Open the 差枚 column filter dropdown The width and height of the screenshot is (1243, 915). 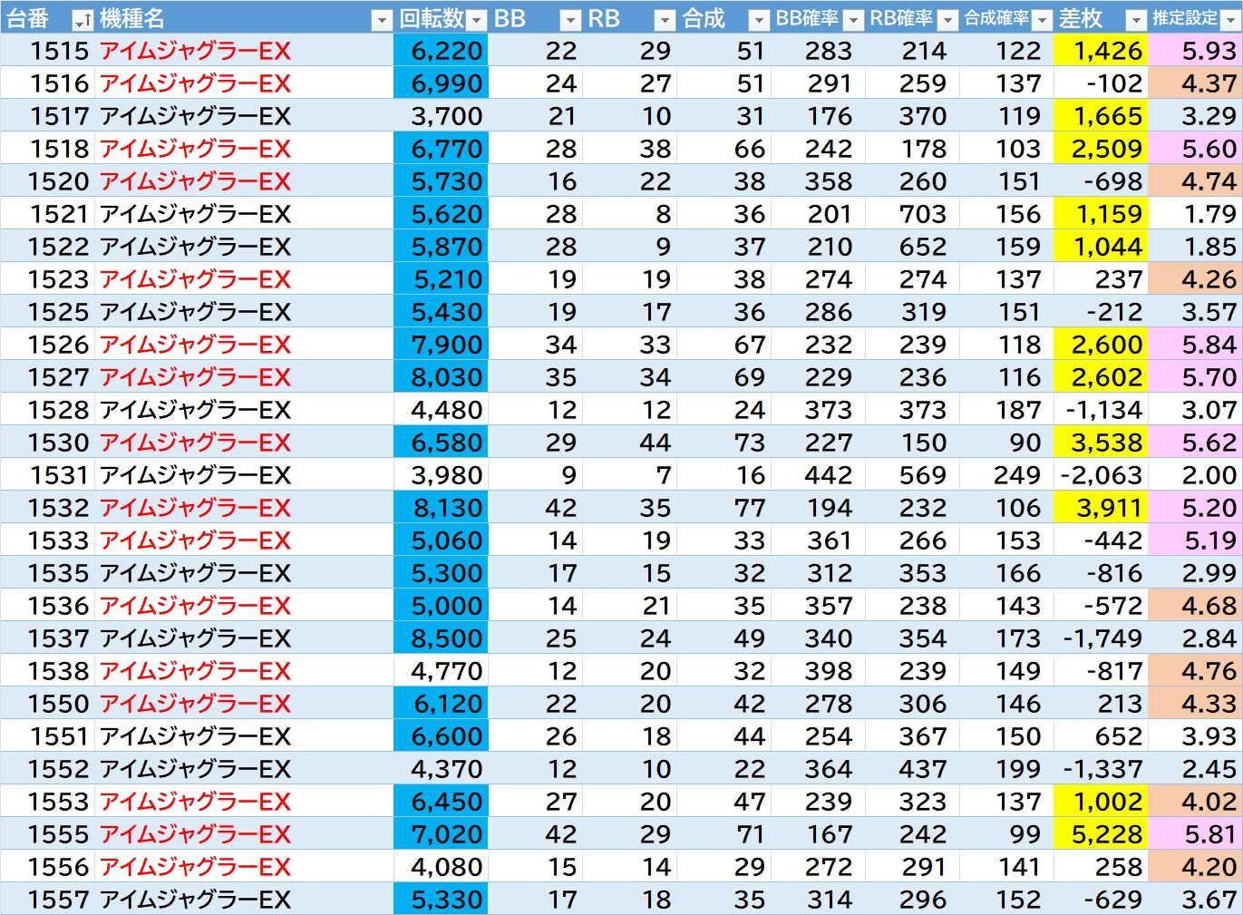click(x=1136, y=19)
